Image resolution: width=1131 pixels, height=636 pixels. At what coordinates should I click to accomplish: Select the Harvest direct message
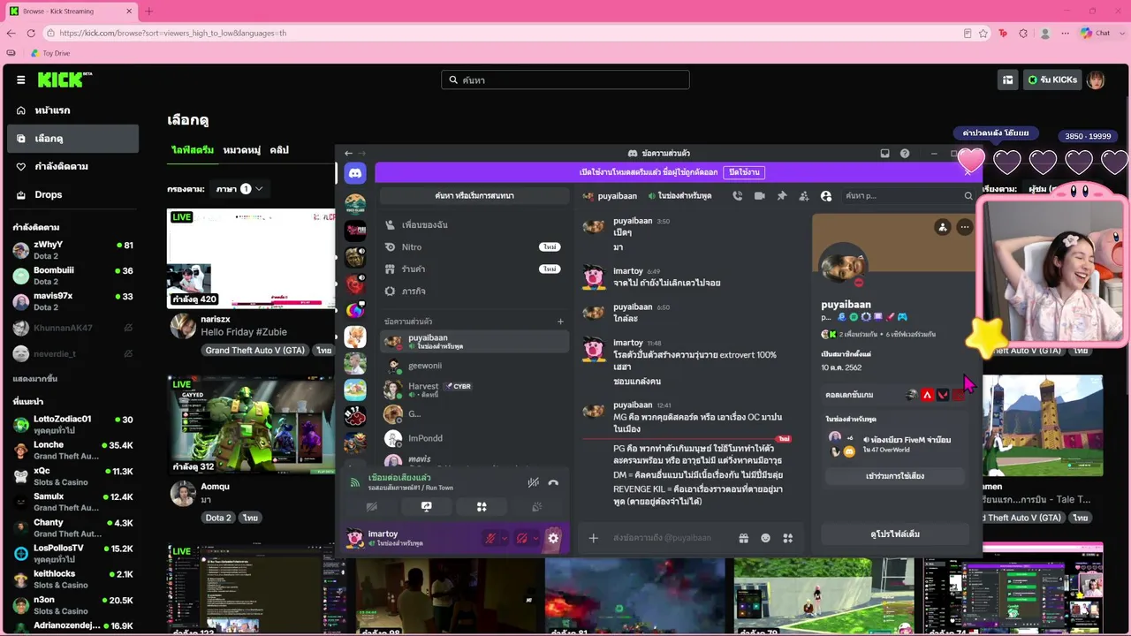[x=474, y=390]
